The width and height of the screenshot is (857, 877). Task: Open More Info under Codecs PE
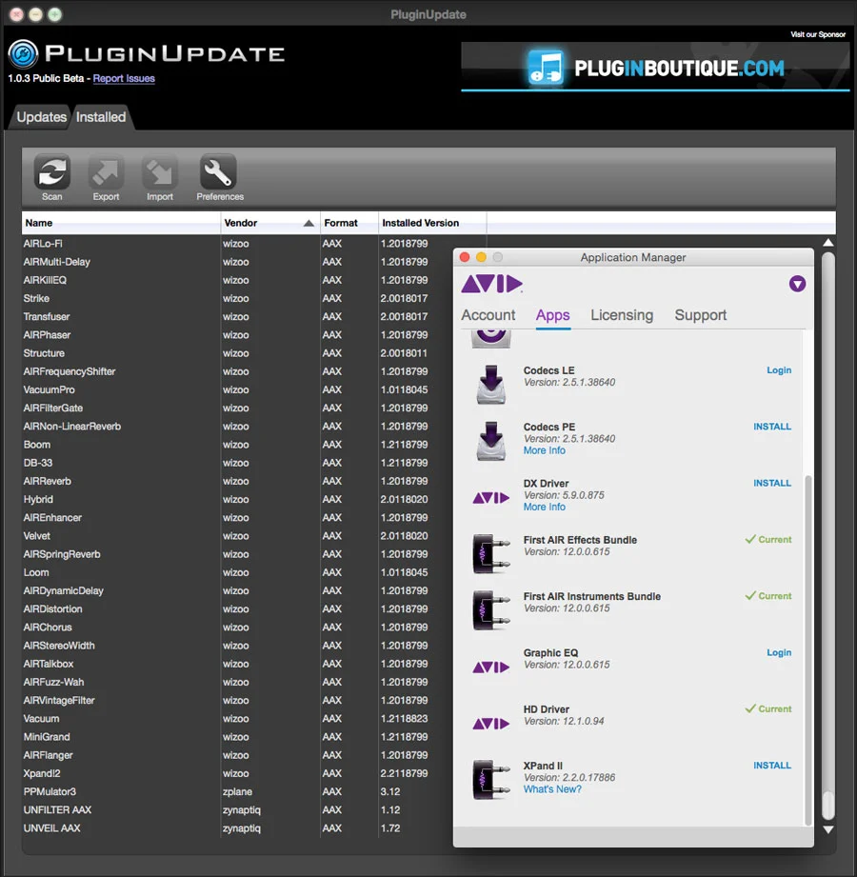coord(545,450)
